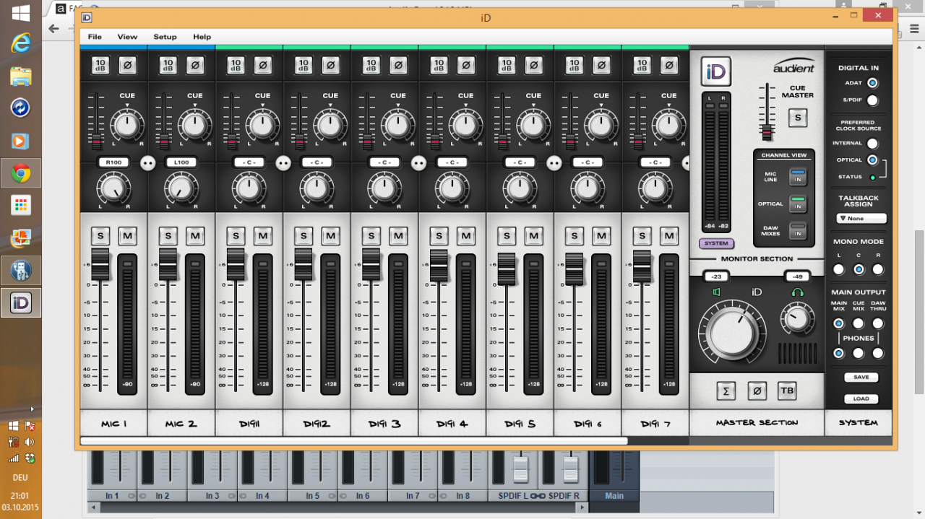Image resolution: width=925 pixels, height=519 pixels.
Task: Open Google Chrome from the taskbar
Action: (x=20, y=173)
